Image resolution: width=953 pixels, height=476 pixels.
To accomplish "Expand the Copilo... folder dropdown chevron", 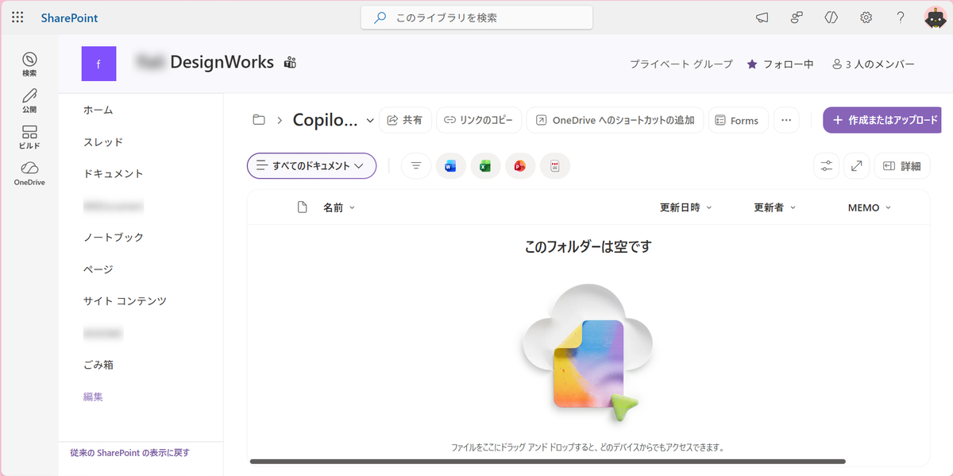I will point(370,121).
